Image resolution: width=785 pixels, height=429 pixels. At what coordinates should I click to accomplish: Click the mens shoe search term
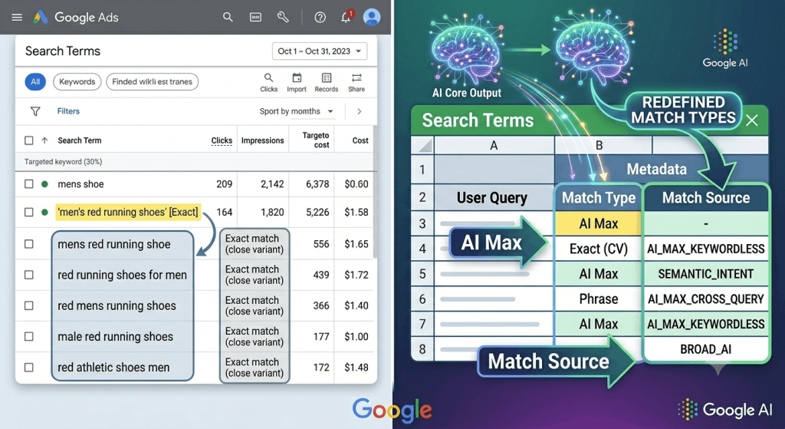(80, 184)
